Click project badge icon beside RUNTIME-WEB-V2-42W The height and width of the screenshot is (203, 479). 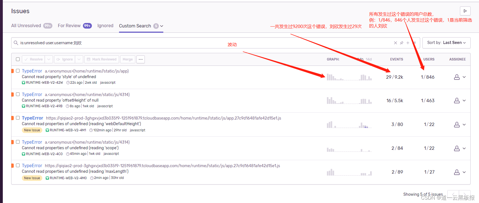[x=24, y=83]
